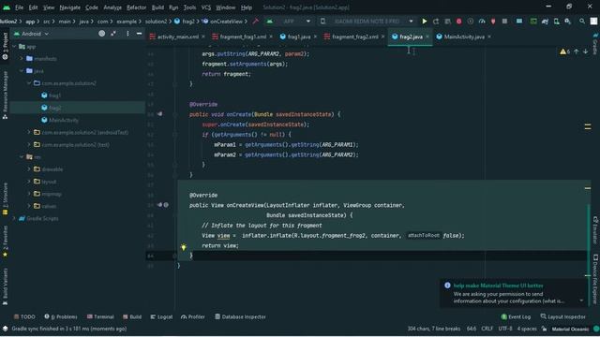Collapse the app module tree node
Screen dimensions: 600x337
click(x=15, y=46)
